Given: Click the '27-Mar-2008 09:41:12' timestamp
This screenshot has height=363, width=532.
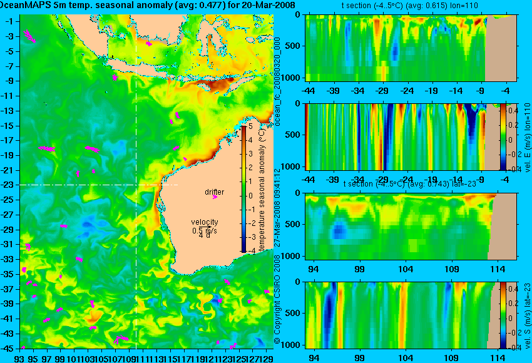Looking at the screenshot, I should (277, 208).
